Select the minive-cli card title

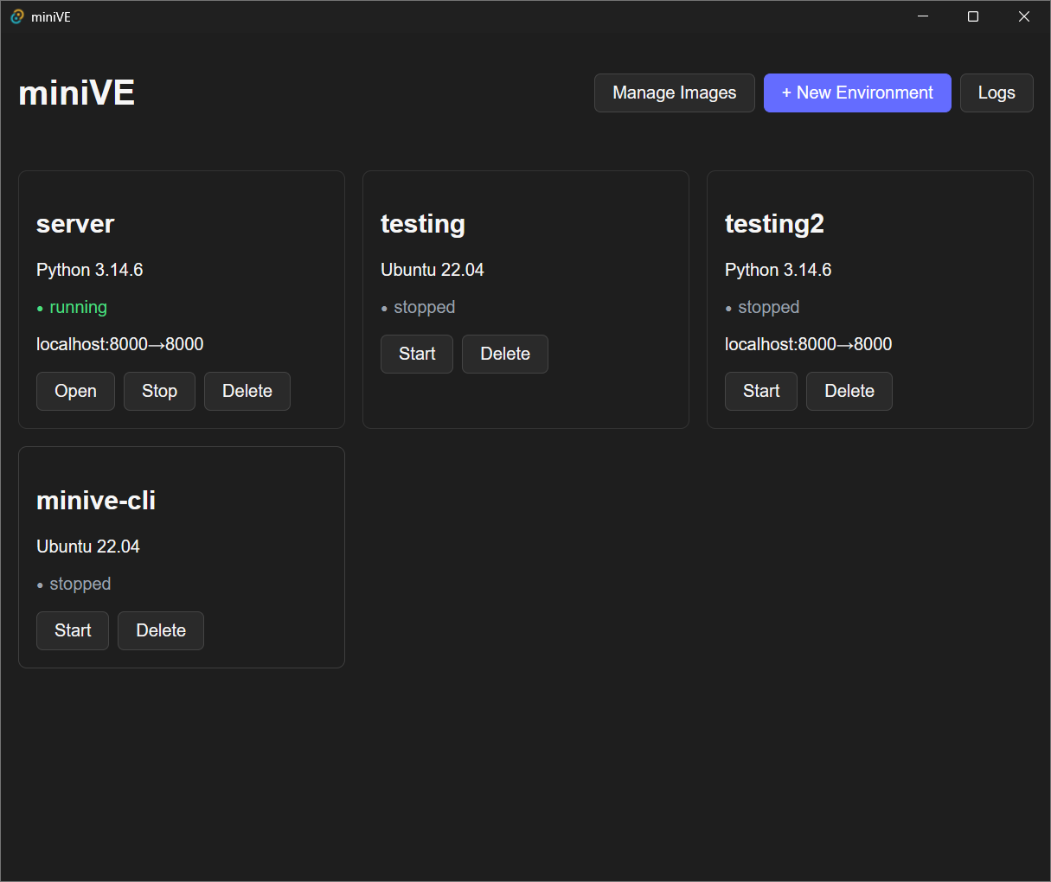pyautogui.click(x=96, y=501)
